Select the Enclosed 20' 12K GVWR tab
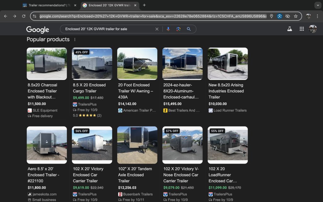This screenshot has height=202, width=323. (x=110, y=5)
